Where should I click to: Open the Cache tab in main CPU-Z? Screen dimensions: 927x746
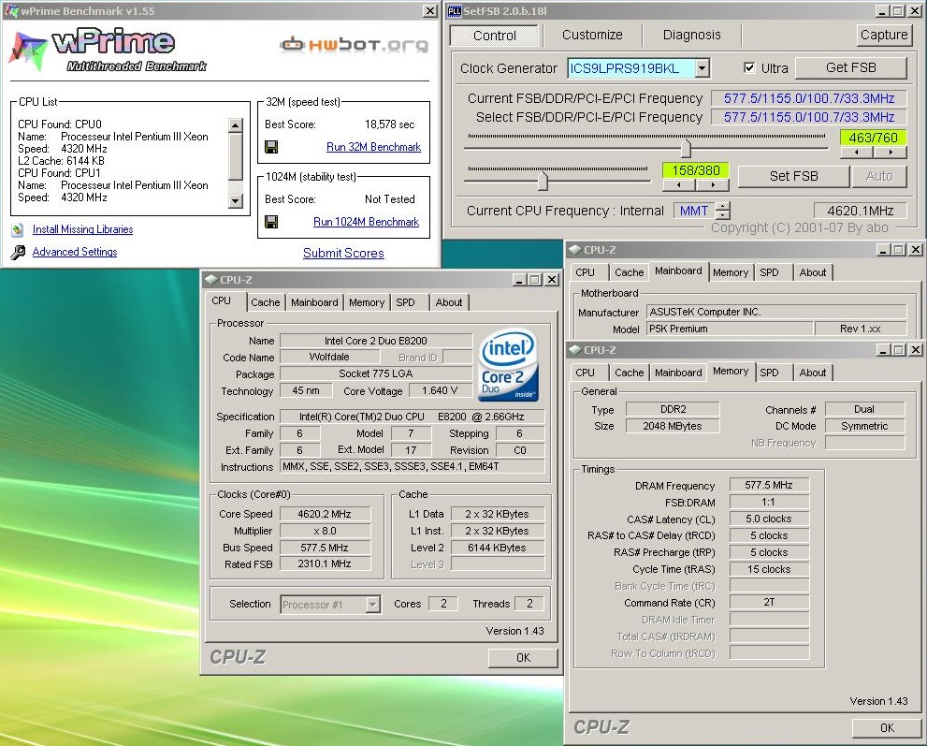(265, 302)
